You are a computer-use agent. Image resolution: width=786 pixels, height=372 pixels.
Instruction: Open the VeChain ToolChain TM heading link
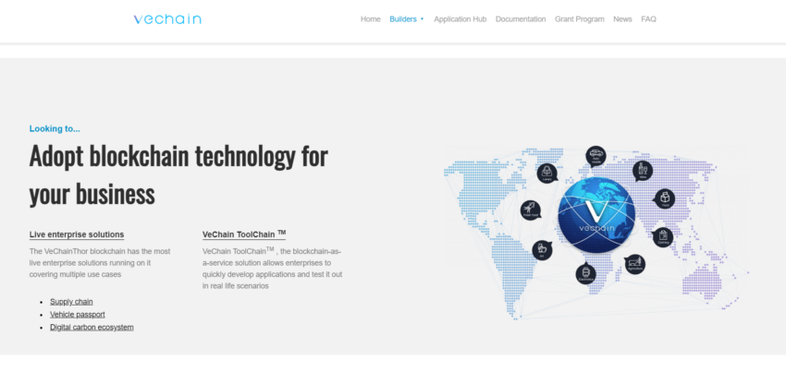[244, 234]
